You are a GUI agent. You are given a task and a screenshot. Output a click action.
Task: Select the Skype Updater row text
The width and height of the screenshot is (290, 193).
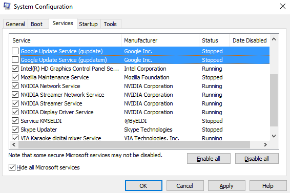point(39,130)
